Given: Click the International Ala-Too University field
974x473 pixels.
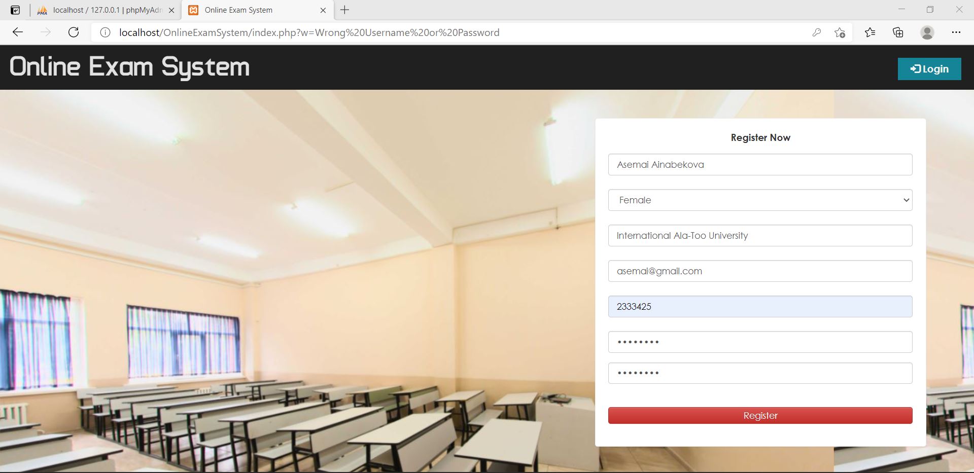Looking at the screenshot, I should pos(760,236).
